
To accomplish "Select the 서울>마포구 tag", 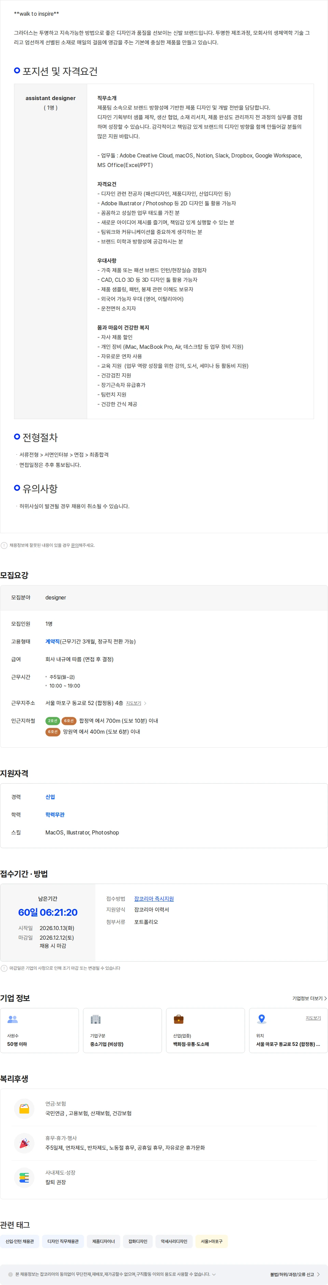I will (x=212, y=1241).
